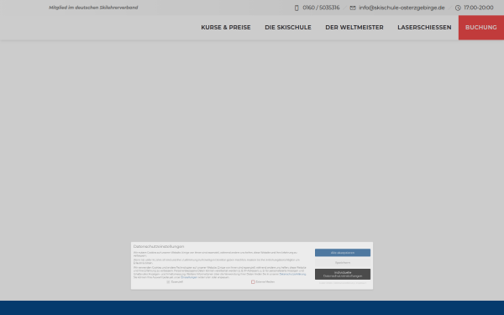Image resolution: width=504 pixels, height=315 pixels.
Task: Click the Speichern button in cookie dialog
Action: pyautogui.click(x=343, y=263)
